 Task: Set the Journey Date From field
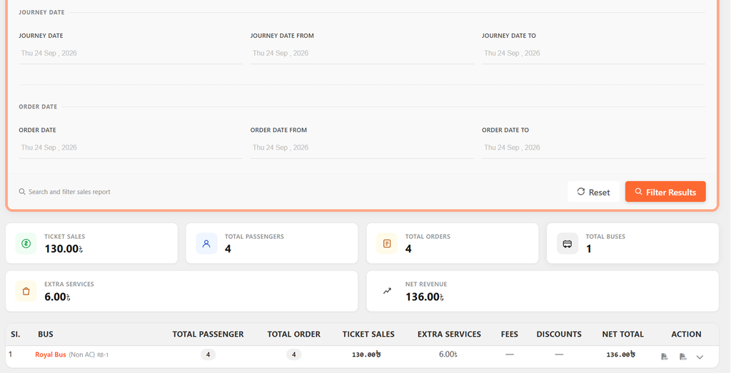click(x=362, y=53)
